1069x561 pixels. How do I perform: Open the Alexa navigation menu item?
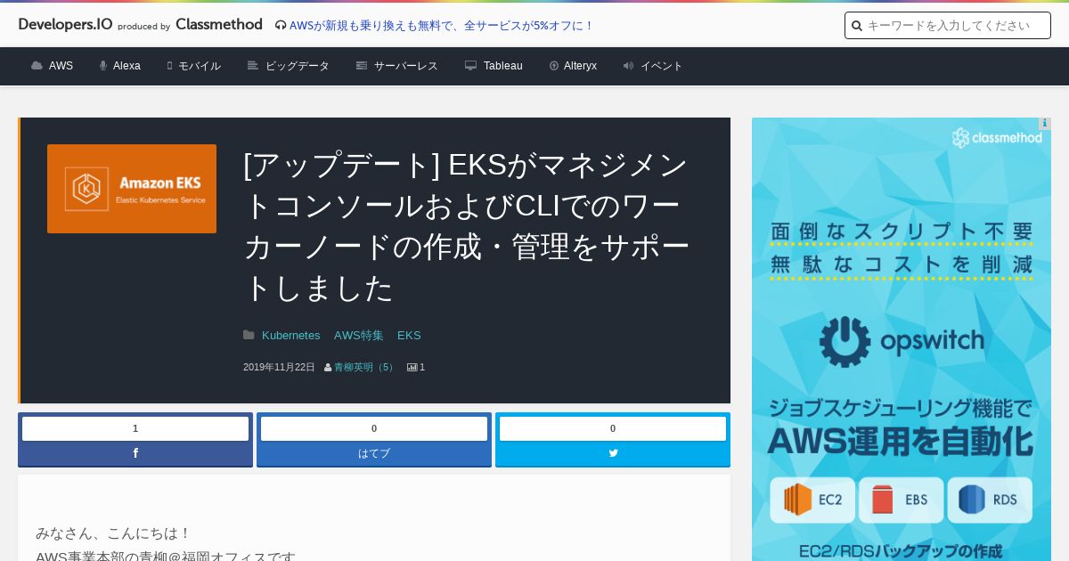point(126,66)
